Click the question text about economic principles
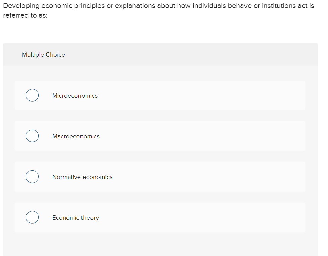 click(158, 10)
